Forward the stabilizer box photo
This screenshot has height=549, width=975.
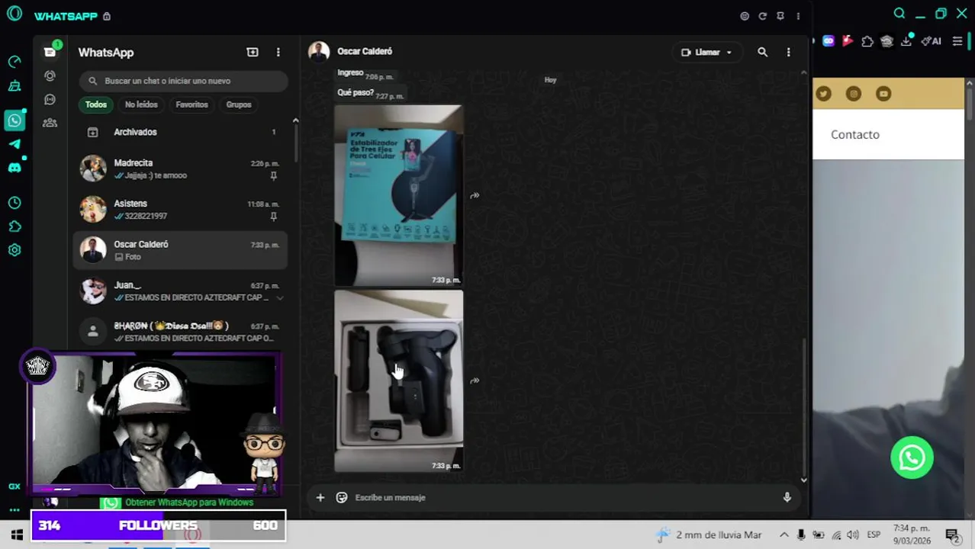point(475,196)
